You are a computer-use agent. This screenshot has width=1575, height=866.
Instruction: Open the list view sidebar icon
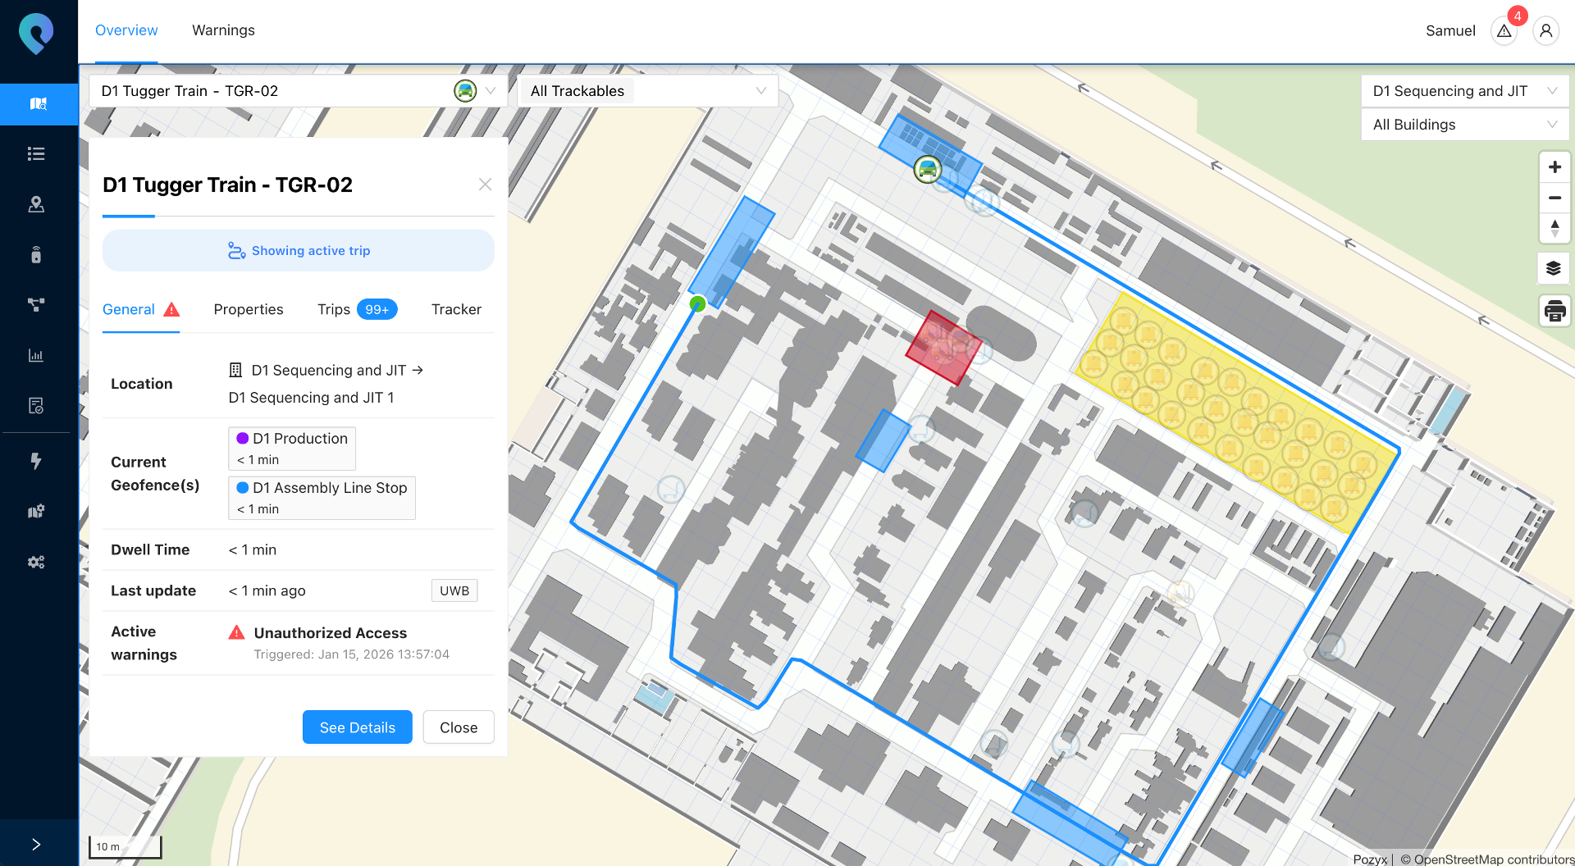36,154
